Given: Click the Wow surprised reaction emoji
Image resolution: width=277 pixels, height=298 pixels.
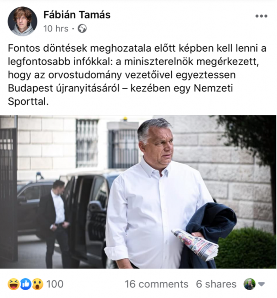Looking at the screenshot, I should click(37, 284).
